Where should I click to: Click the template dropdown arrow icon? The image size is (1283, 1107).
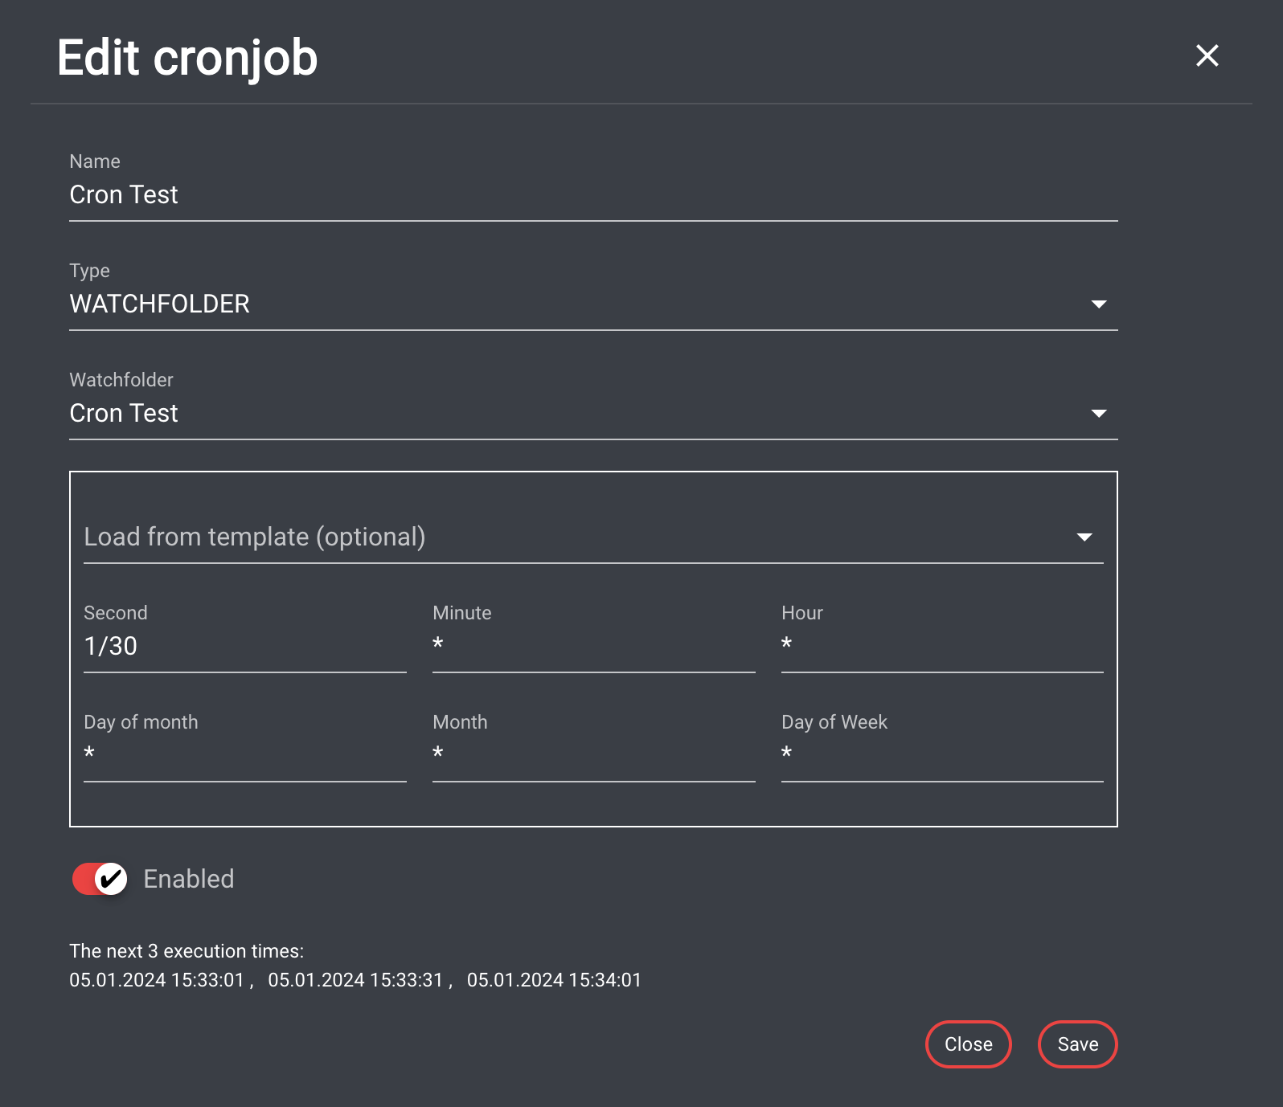tap(1084, 537)
